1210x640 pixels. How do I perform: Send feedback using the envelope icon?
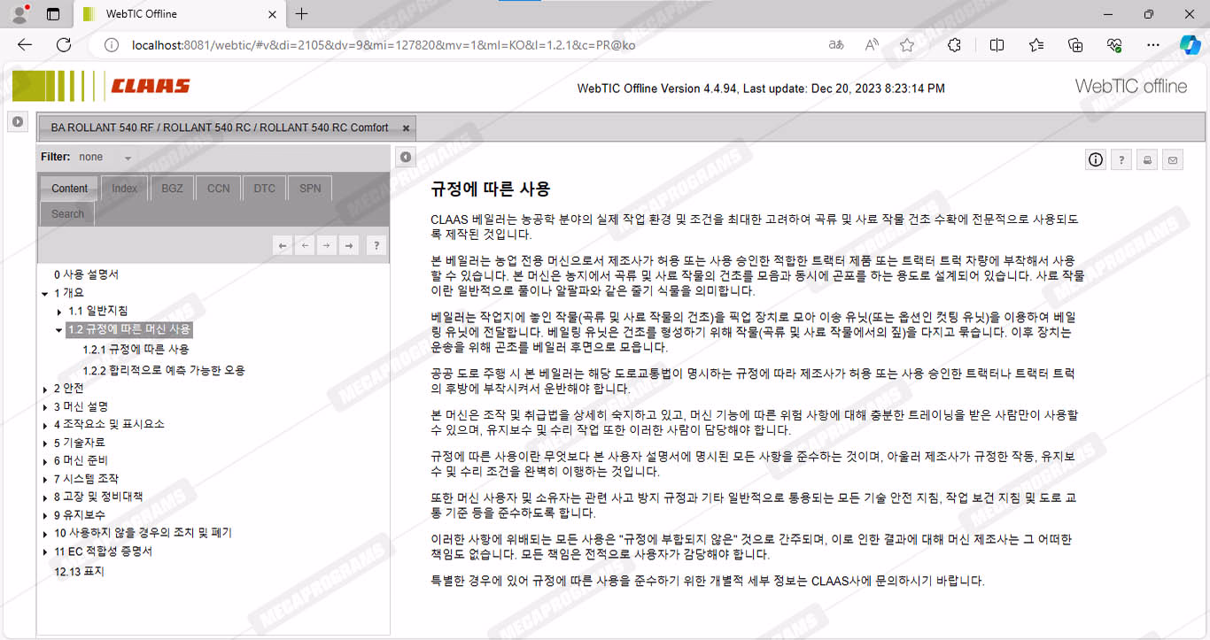click(1173, 160)
